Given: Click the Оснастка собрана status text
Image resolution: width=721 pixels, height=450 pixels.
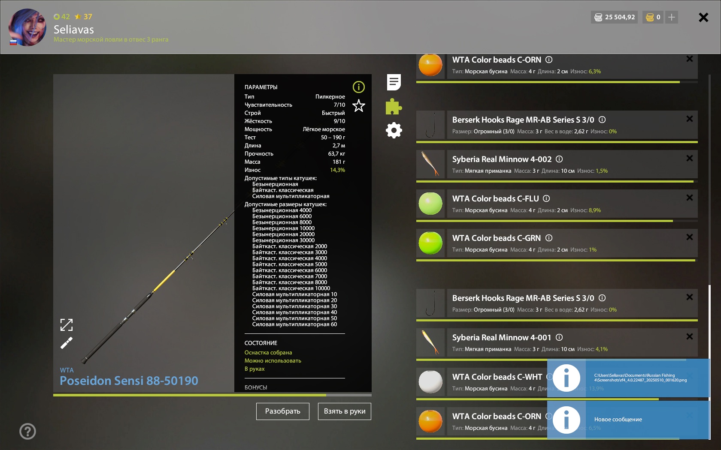Looking at the screenshot, I should [x=268, y=353].
